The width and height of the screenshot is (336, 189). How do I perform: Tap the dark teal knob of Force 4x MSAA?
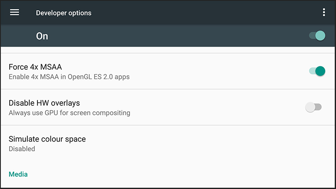(x=320, y=71)
